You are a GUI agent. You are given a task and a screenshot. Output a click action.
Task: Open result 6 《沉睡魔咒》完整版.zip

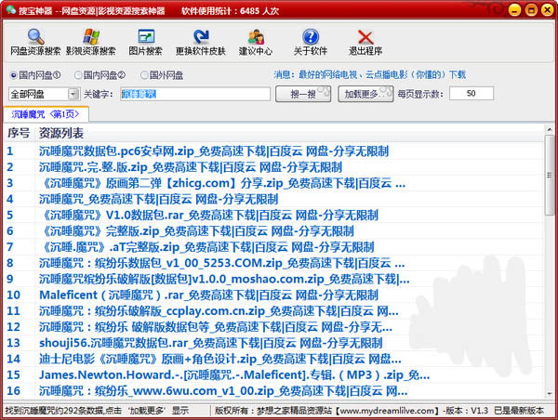tap(196, 231)
